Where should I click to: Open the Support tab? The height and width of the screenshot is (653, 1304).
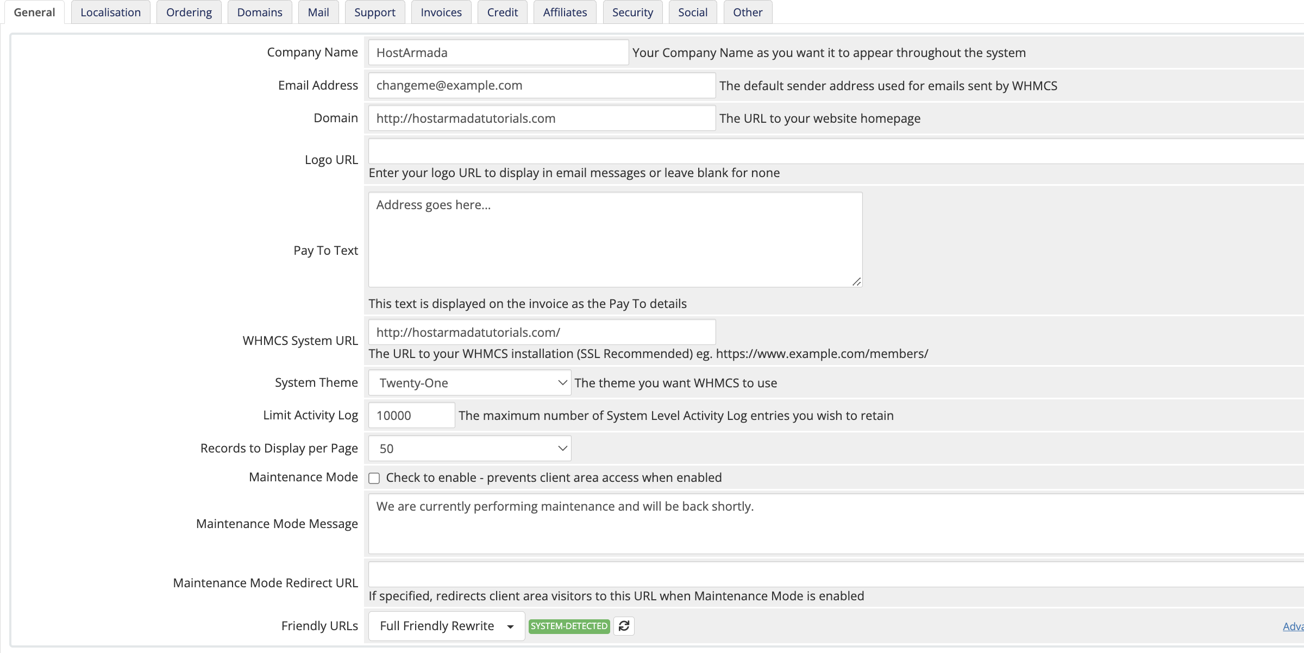[375, 12]
